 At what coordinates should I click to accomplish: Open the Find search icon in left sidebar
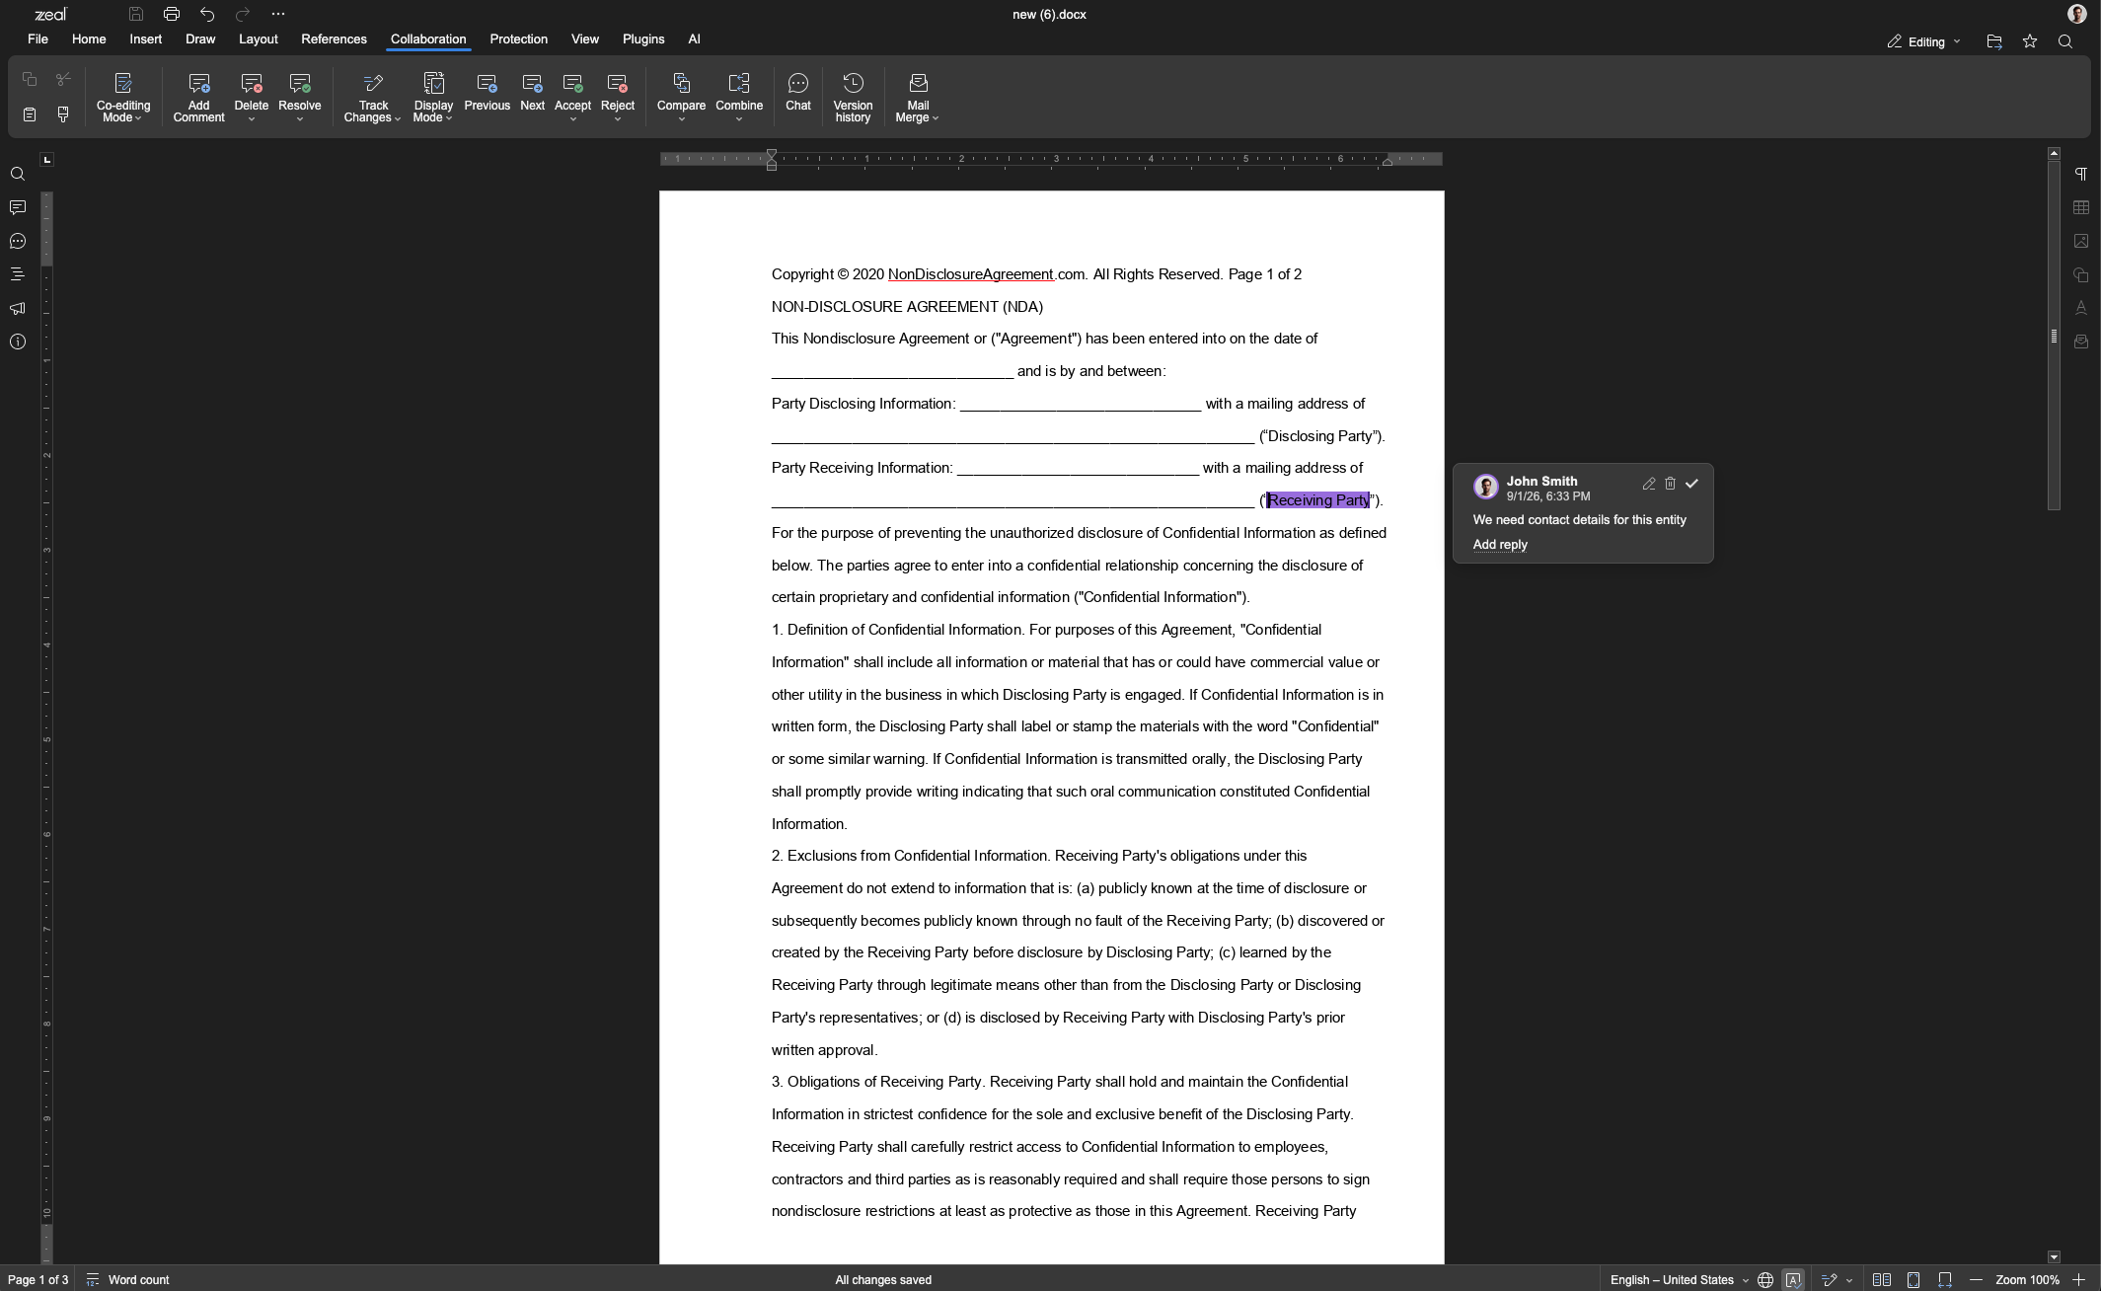(x=17, y=175)
